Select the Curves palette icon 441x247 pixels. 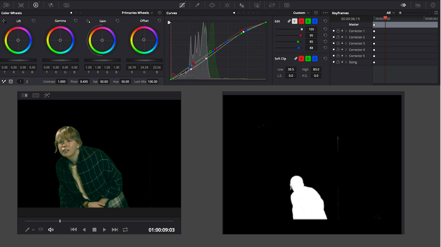point(182,5)
